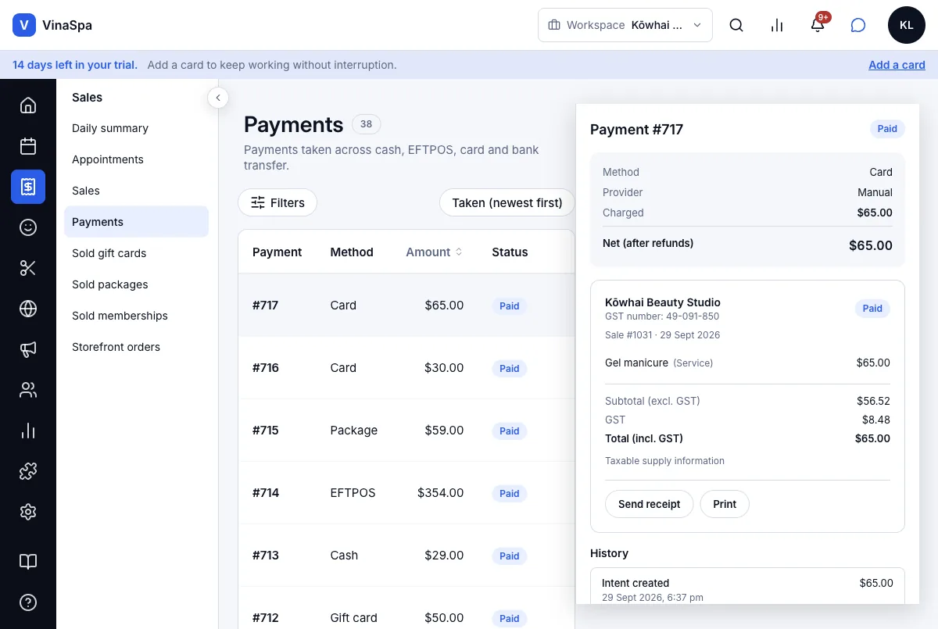Screen dimensions: 938x629
Task: Select the payment #717 row
Action: coord(406,306)
